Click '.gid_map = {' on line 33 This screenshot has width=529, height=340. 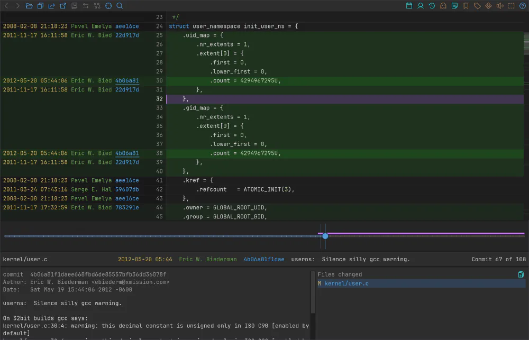(x=203, y=108)
